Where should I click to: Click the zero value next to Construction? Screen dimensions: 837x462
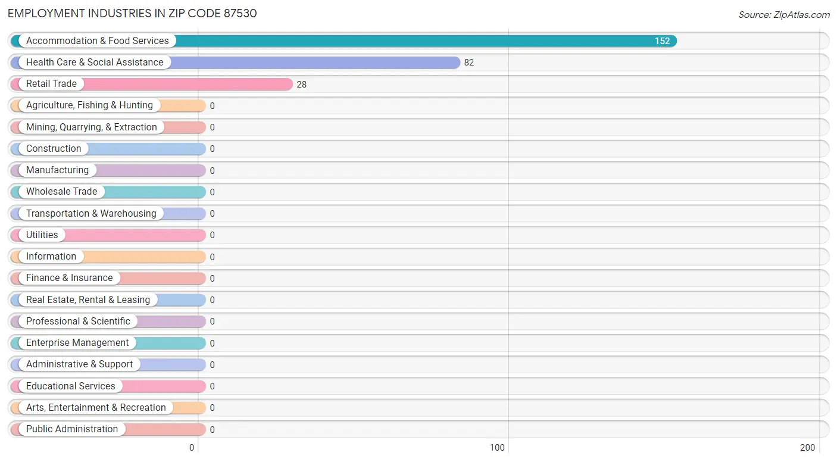click(x=212, y=149)
